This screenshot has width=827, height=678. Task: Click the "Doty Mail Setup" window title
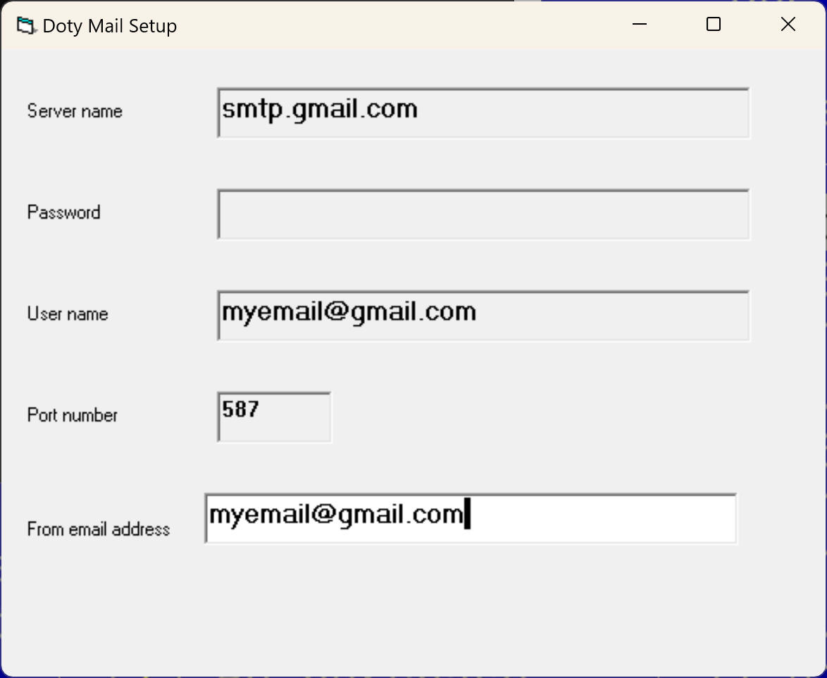(110, 26)
